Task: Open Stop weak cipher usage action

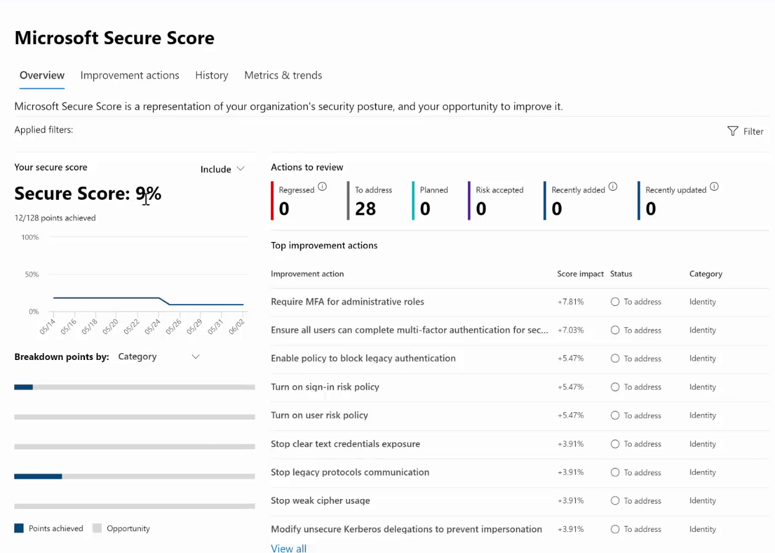Action: pos(320,501)
